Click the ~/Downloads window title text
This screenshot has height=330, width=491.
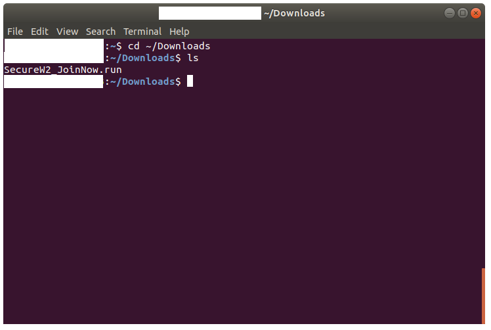pos(294,13)
